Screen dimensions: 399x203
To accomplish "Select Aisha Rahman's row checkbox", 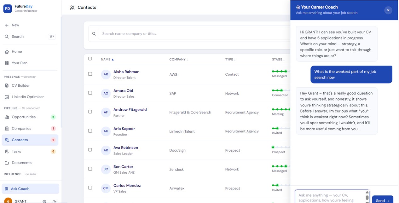I will [x=90, y=74].
